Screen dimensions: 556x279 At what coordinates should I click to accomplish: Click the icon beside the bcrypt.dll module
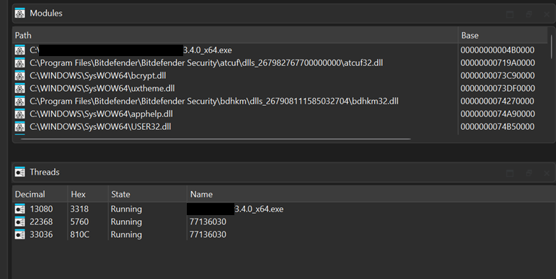coord(20,75)
